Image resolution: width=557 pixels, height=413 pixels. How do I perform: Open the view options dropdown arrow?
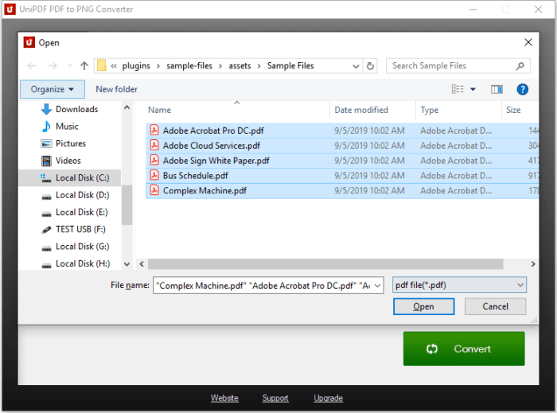473,90
